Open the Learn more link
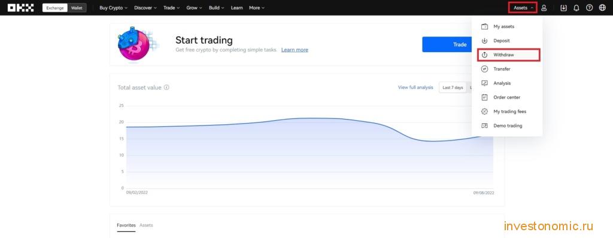 click(295, 50)
